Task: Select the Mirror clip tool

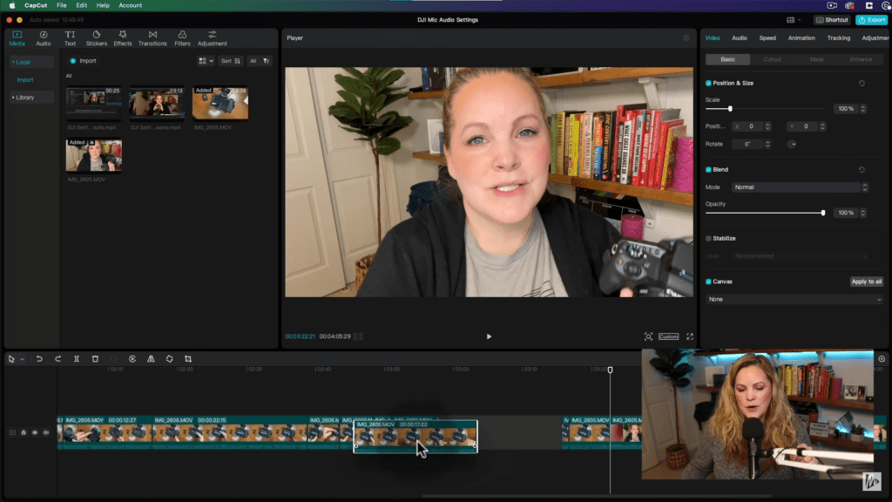Action: (x=151, y=359)
